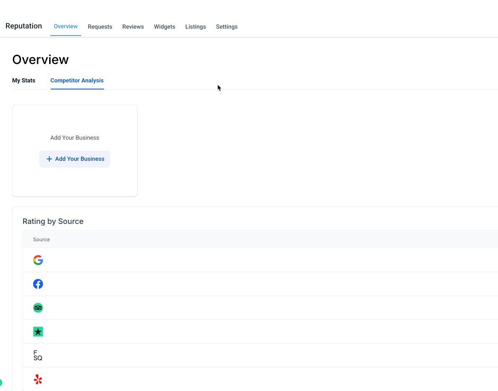Click the Foursquare FSQ logo
Screen dimensions: 498x391
click(x=38, y=355)
